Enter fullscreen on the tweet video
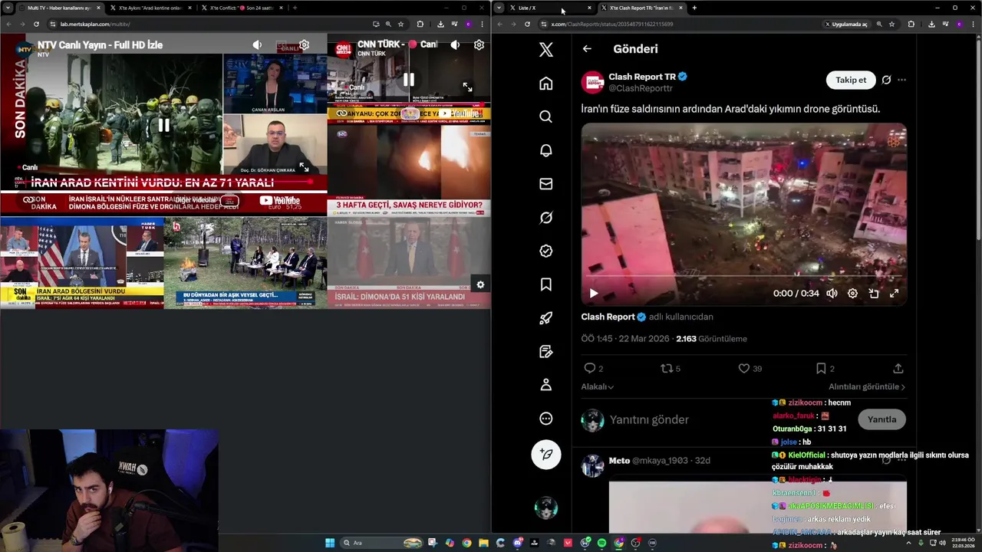This screenshot has height=552, width=982. tap(894, 294)
